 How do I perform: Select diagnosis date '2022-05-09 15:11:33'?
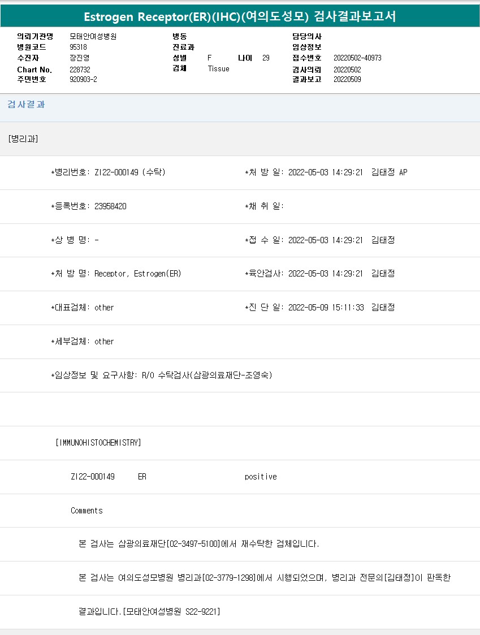[x=326, y=308]
